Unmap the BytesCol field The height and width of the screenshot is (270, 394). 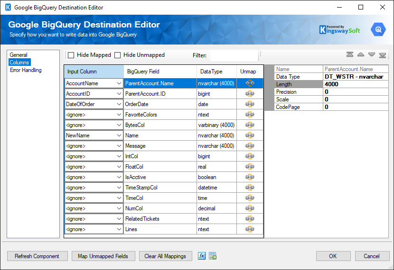pyautogui.click(x=250, y=125)
